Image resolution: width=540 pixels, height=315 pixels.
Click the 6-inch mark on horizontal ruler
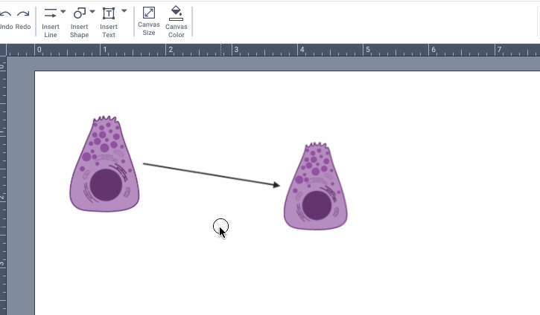click(x=433, y=50)
